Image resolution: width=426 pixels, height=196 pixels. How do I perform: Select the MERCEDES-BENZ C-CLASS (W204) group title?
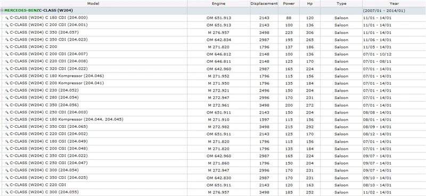pos(38,11)
